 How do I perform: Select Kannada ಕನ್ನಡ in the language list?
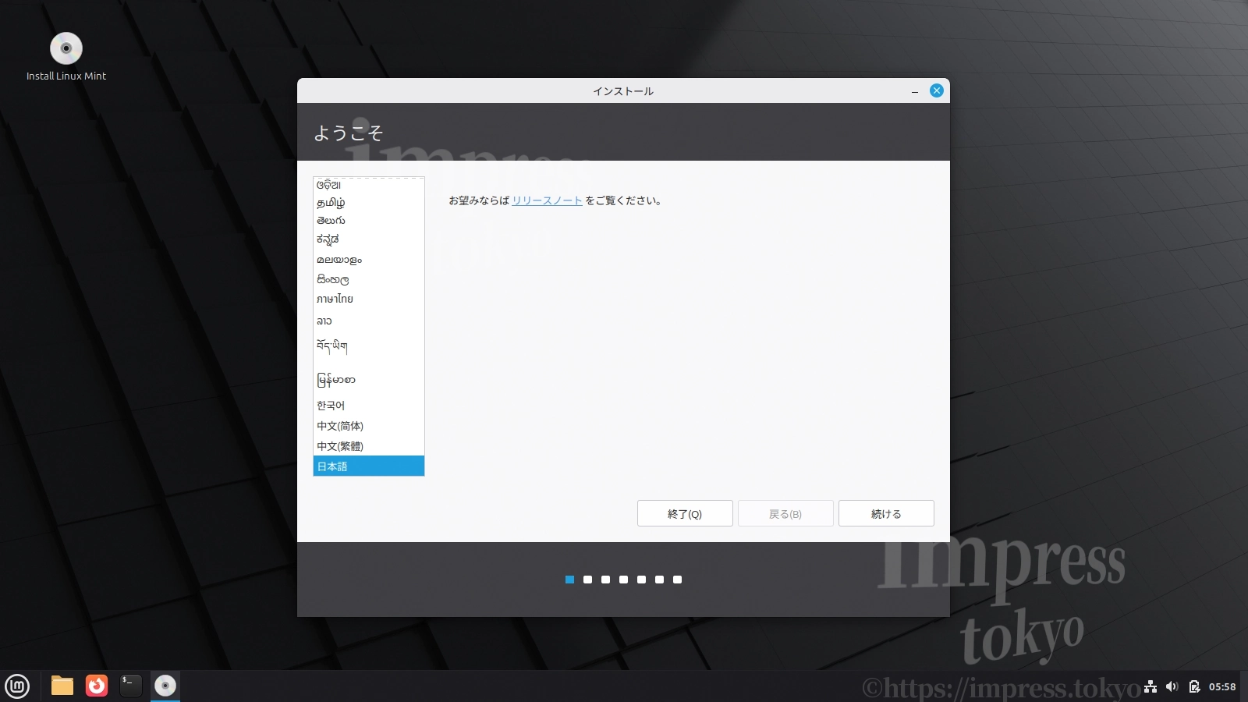[x=369, y=239]
